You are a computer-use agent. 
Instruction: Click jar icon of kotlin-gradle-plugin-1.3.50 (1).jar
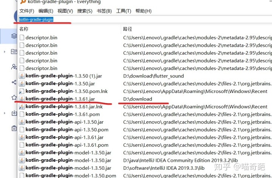(22, 76)
